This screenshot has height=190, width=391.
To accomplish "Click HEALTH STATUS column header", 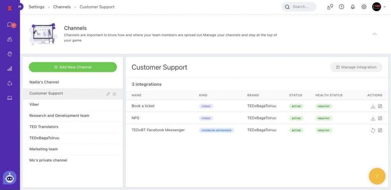I will pos(329,95).
